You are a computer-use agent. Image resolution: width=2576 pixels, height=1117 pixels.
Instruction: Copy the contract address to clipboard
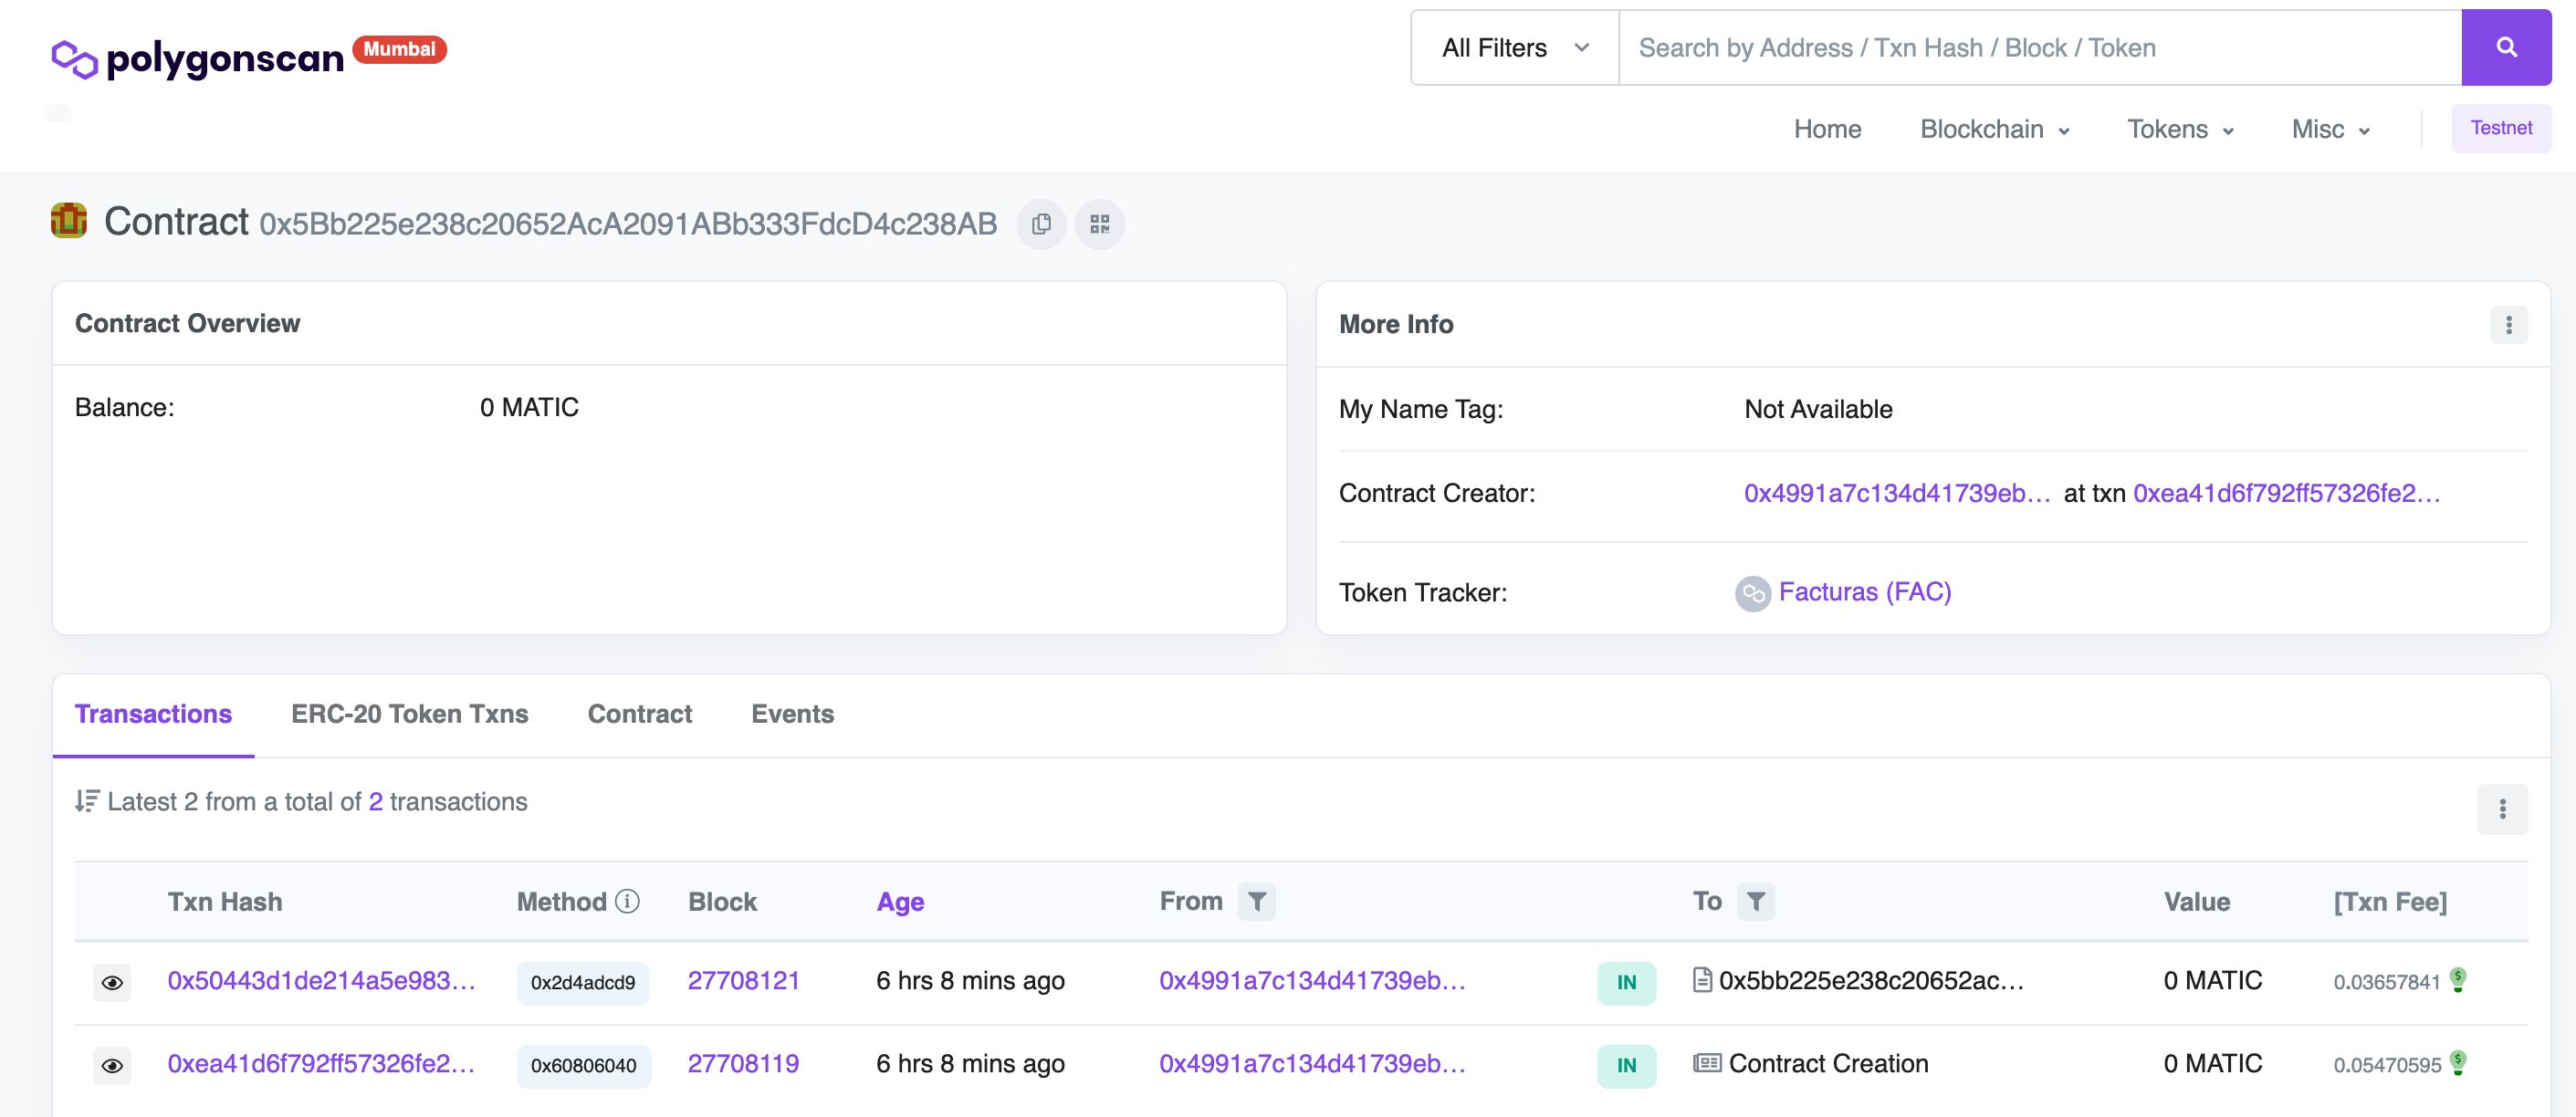point(1041,224)
